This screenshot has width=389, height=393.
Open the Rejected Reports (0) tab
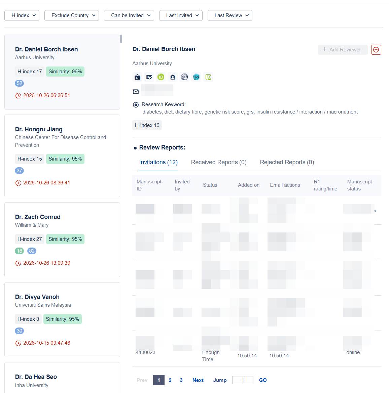tap(287, 163)
